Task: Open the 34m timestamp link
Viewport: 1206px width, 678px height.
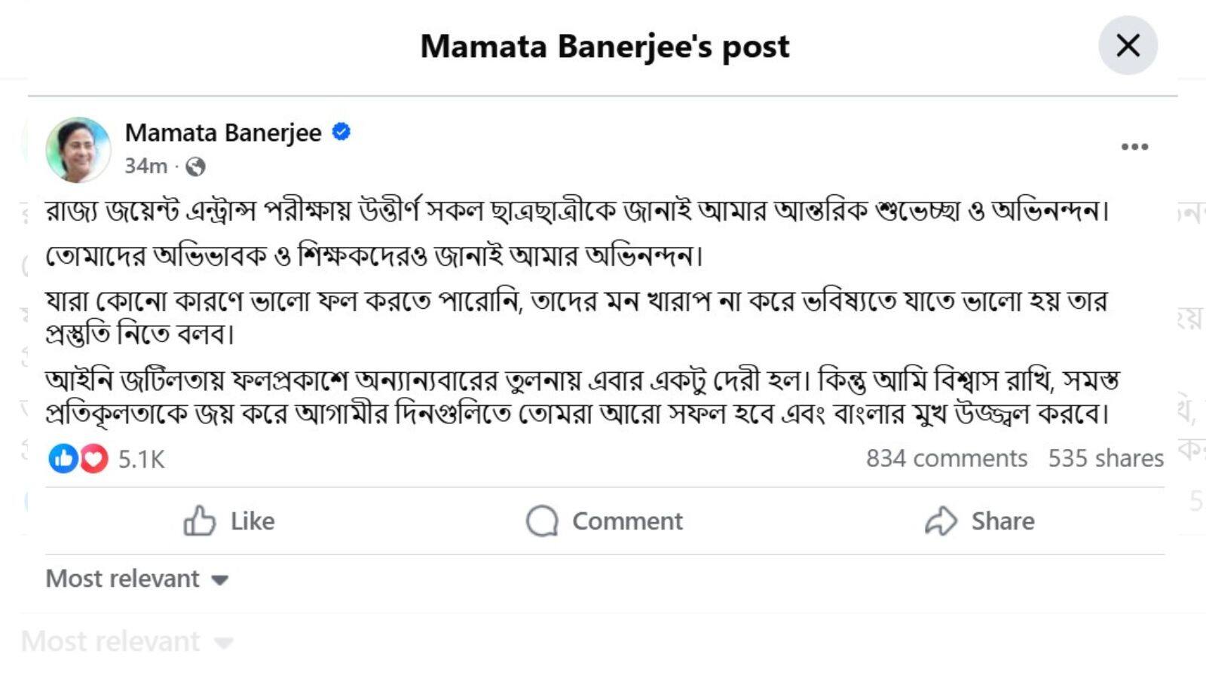Action: click(x=147, y=167)
